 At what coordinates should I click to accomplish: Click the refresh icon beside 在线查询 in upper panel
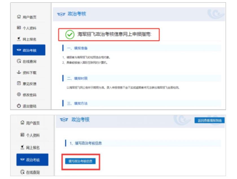19,61
